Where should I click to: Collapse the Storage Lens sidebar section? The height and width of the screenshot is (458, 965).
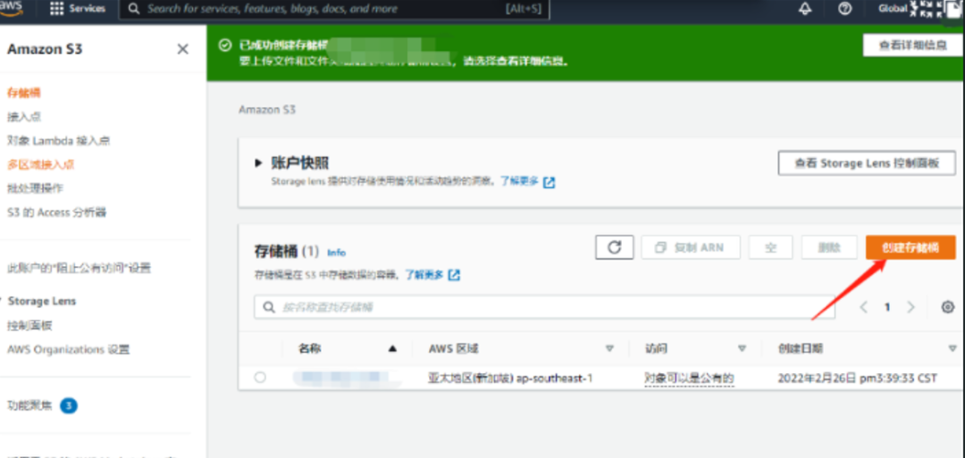[x=3, y=301]
